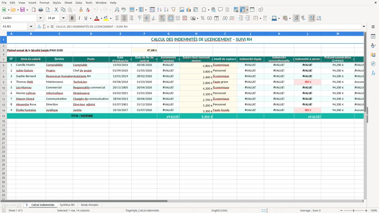Click the Insert Comment icon
The height and width of the screenshot is (213, 379).
[221, 10]
